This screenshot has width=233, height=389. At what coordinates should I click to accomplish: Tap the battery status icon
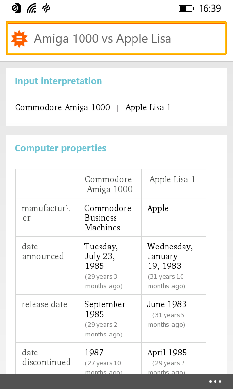[x=186, y=9]
